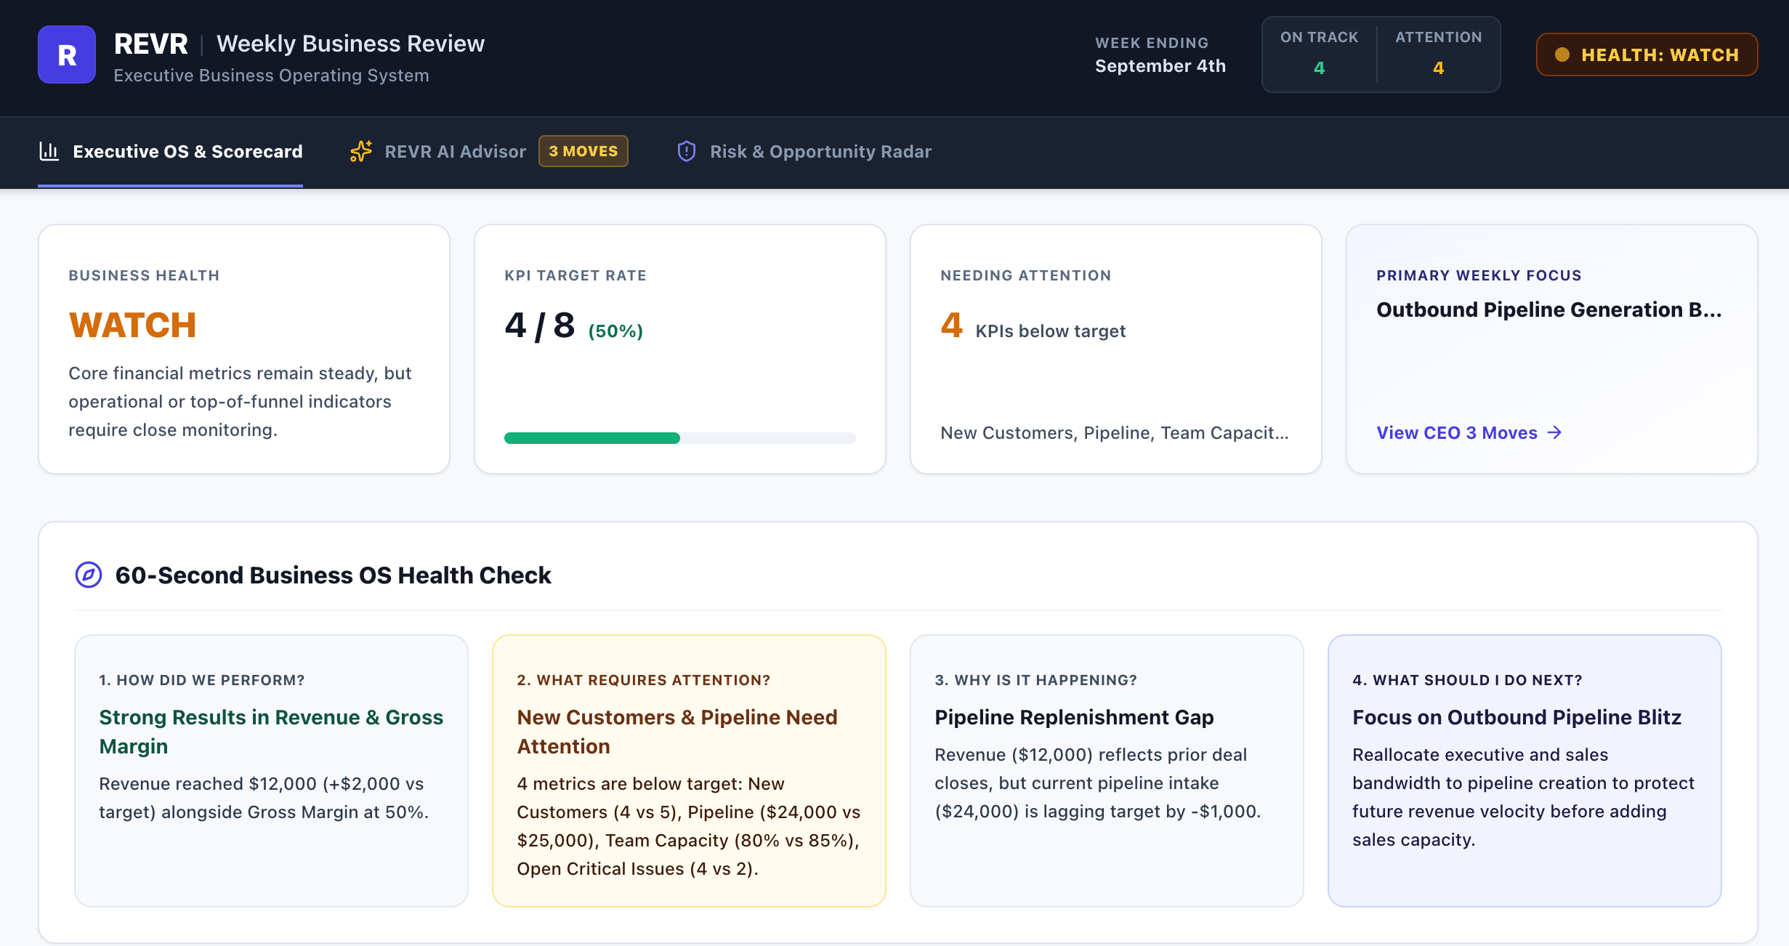Click Focus on Outbound Pipeline Blitz heading
The image size is (1789, 946).
[x=1517, y=717]
